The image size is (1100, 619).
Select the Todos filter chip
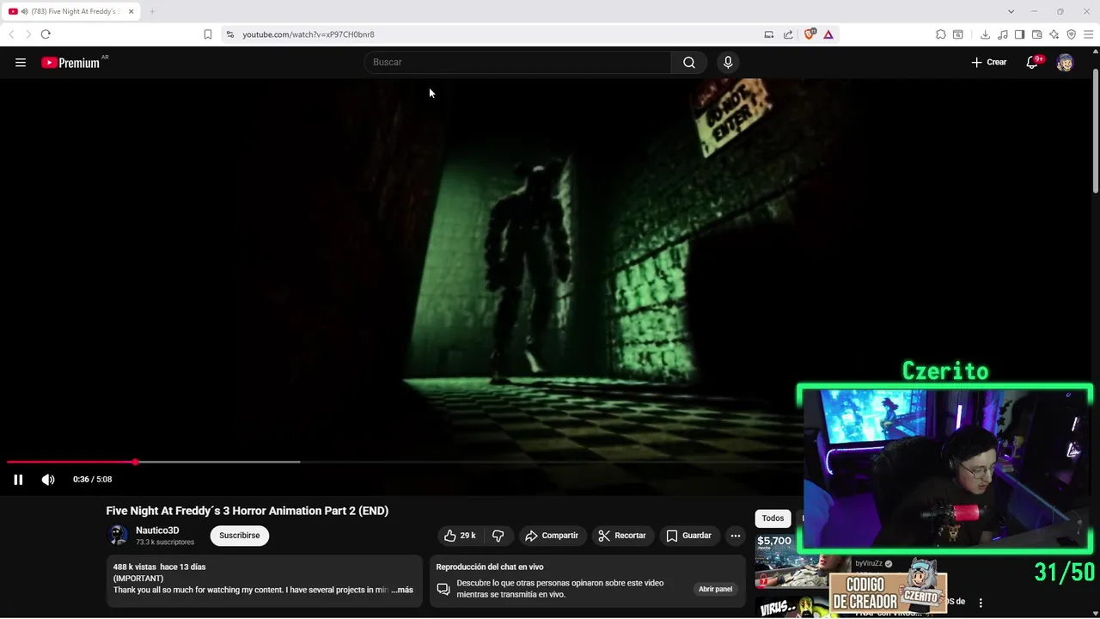click(x=773, y=518)
